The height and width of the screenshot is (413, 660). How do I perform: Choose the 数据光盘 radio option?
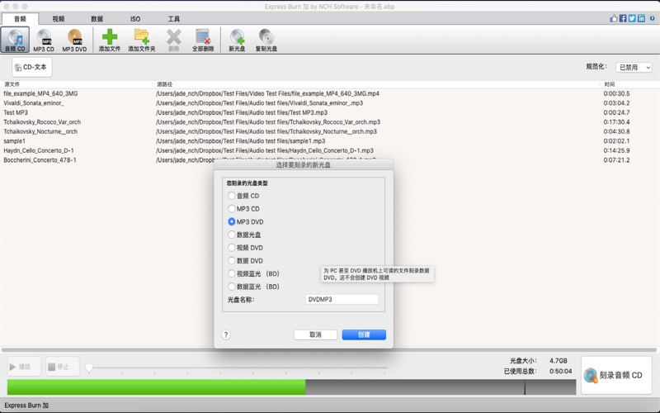pos(232,235)
